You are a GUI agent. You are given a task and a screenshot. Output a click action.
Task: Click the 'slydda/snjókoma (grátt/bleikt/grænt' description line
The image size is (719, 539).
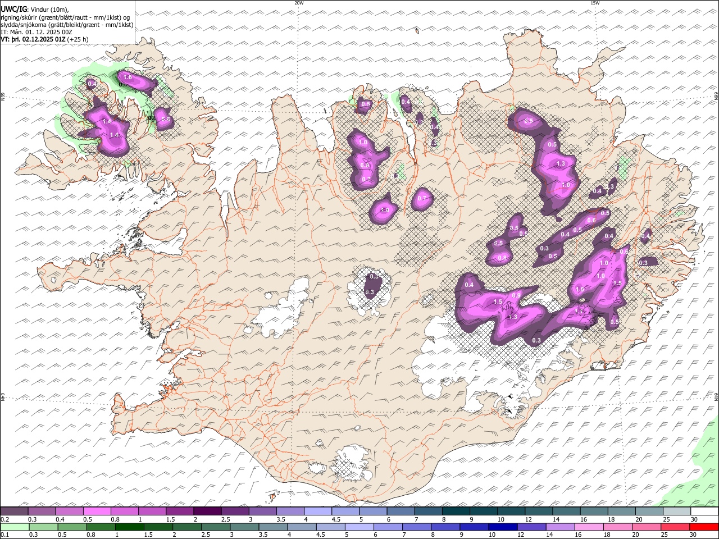coord(67,25)
